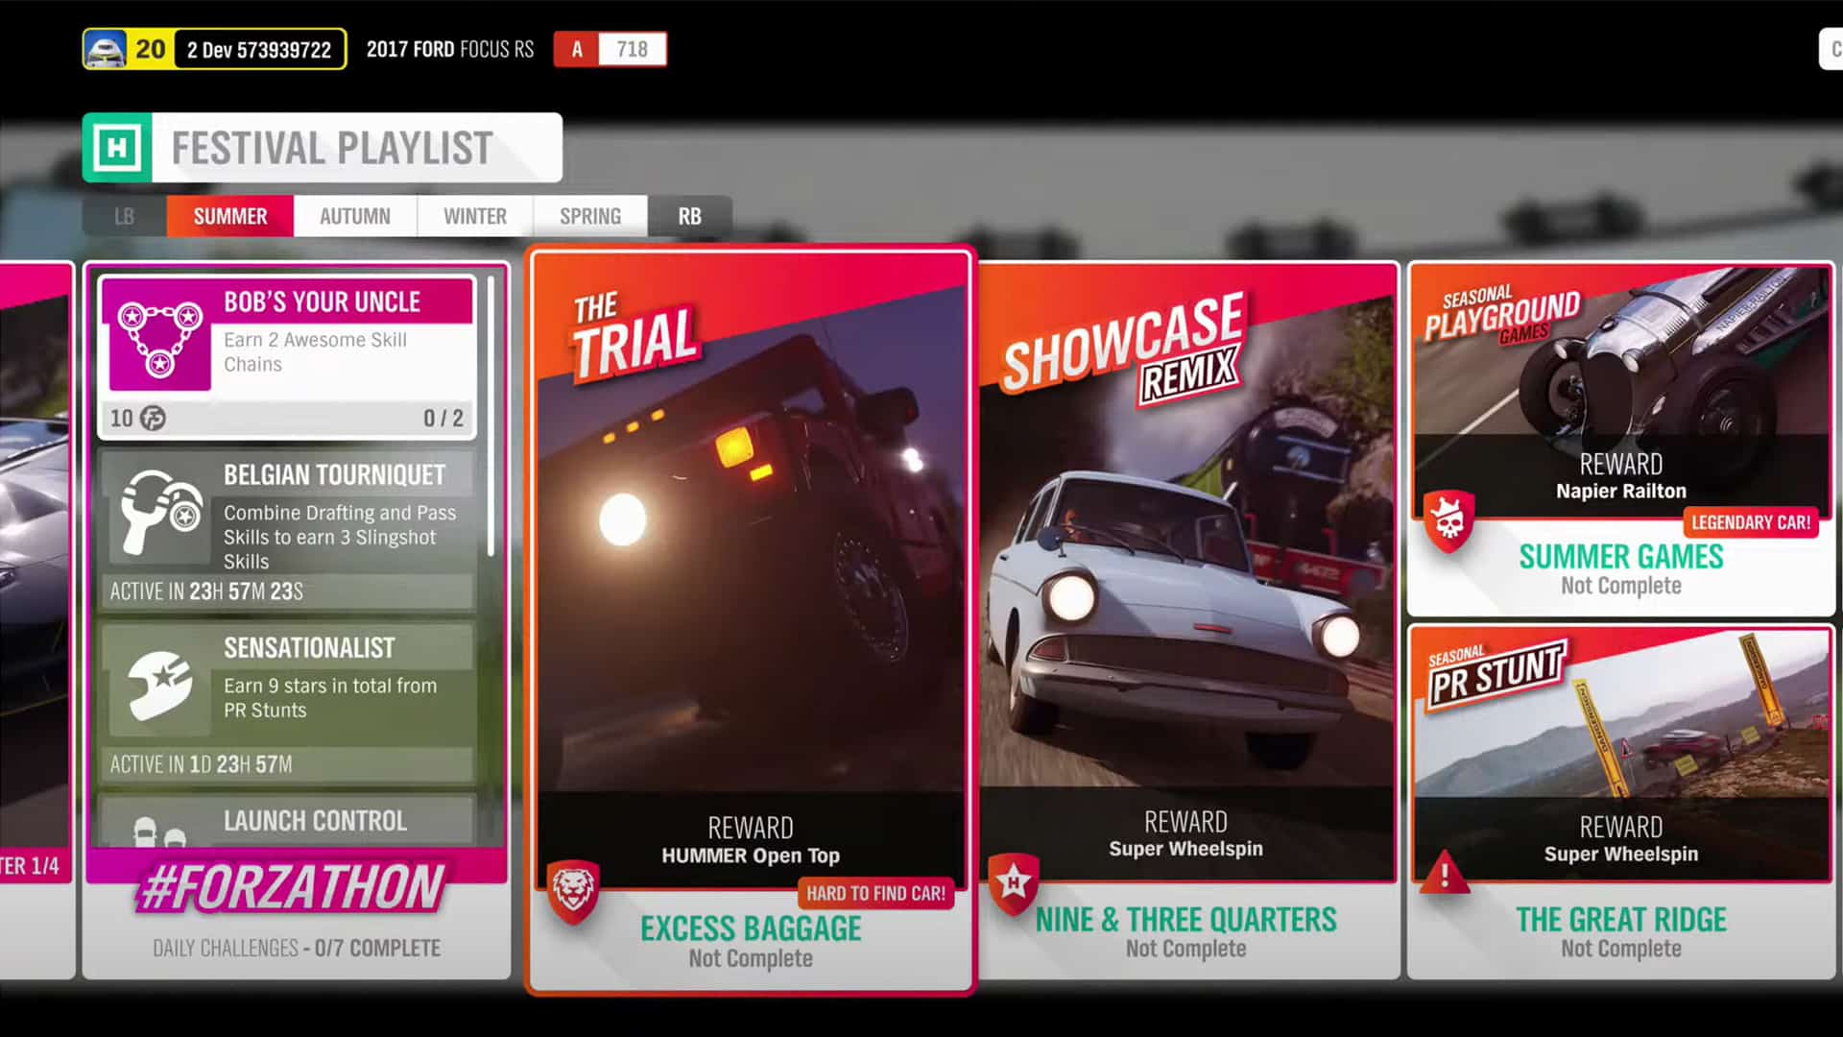Click the Legendary Car! tag
Viewport: 1843px width, 1037px height.
(x=1751, y=522)
